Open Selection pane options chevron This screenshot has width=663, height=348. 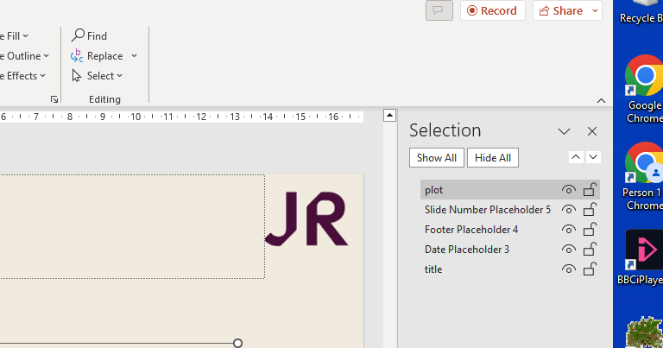pyautogui.click(x=564, y=131)
